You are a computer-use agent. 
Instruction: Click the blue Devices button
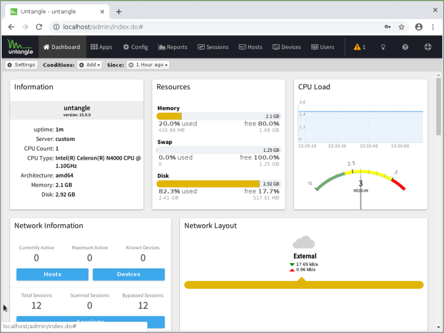click(128, 274)
